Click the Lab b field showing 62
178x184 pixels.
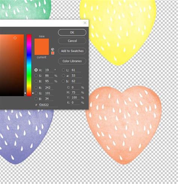(x=76, y=81)
